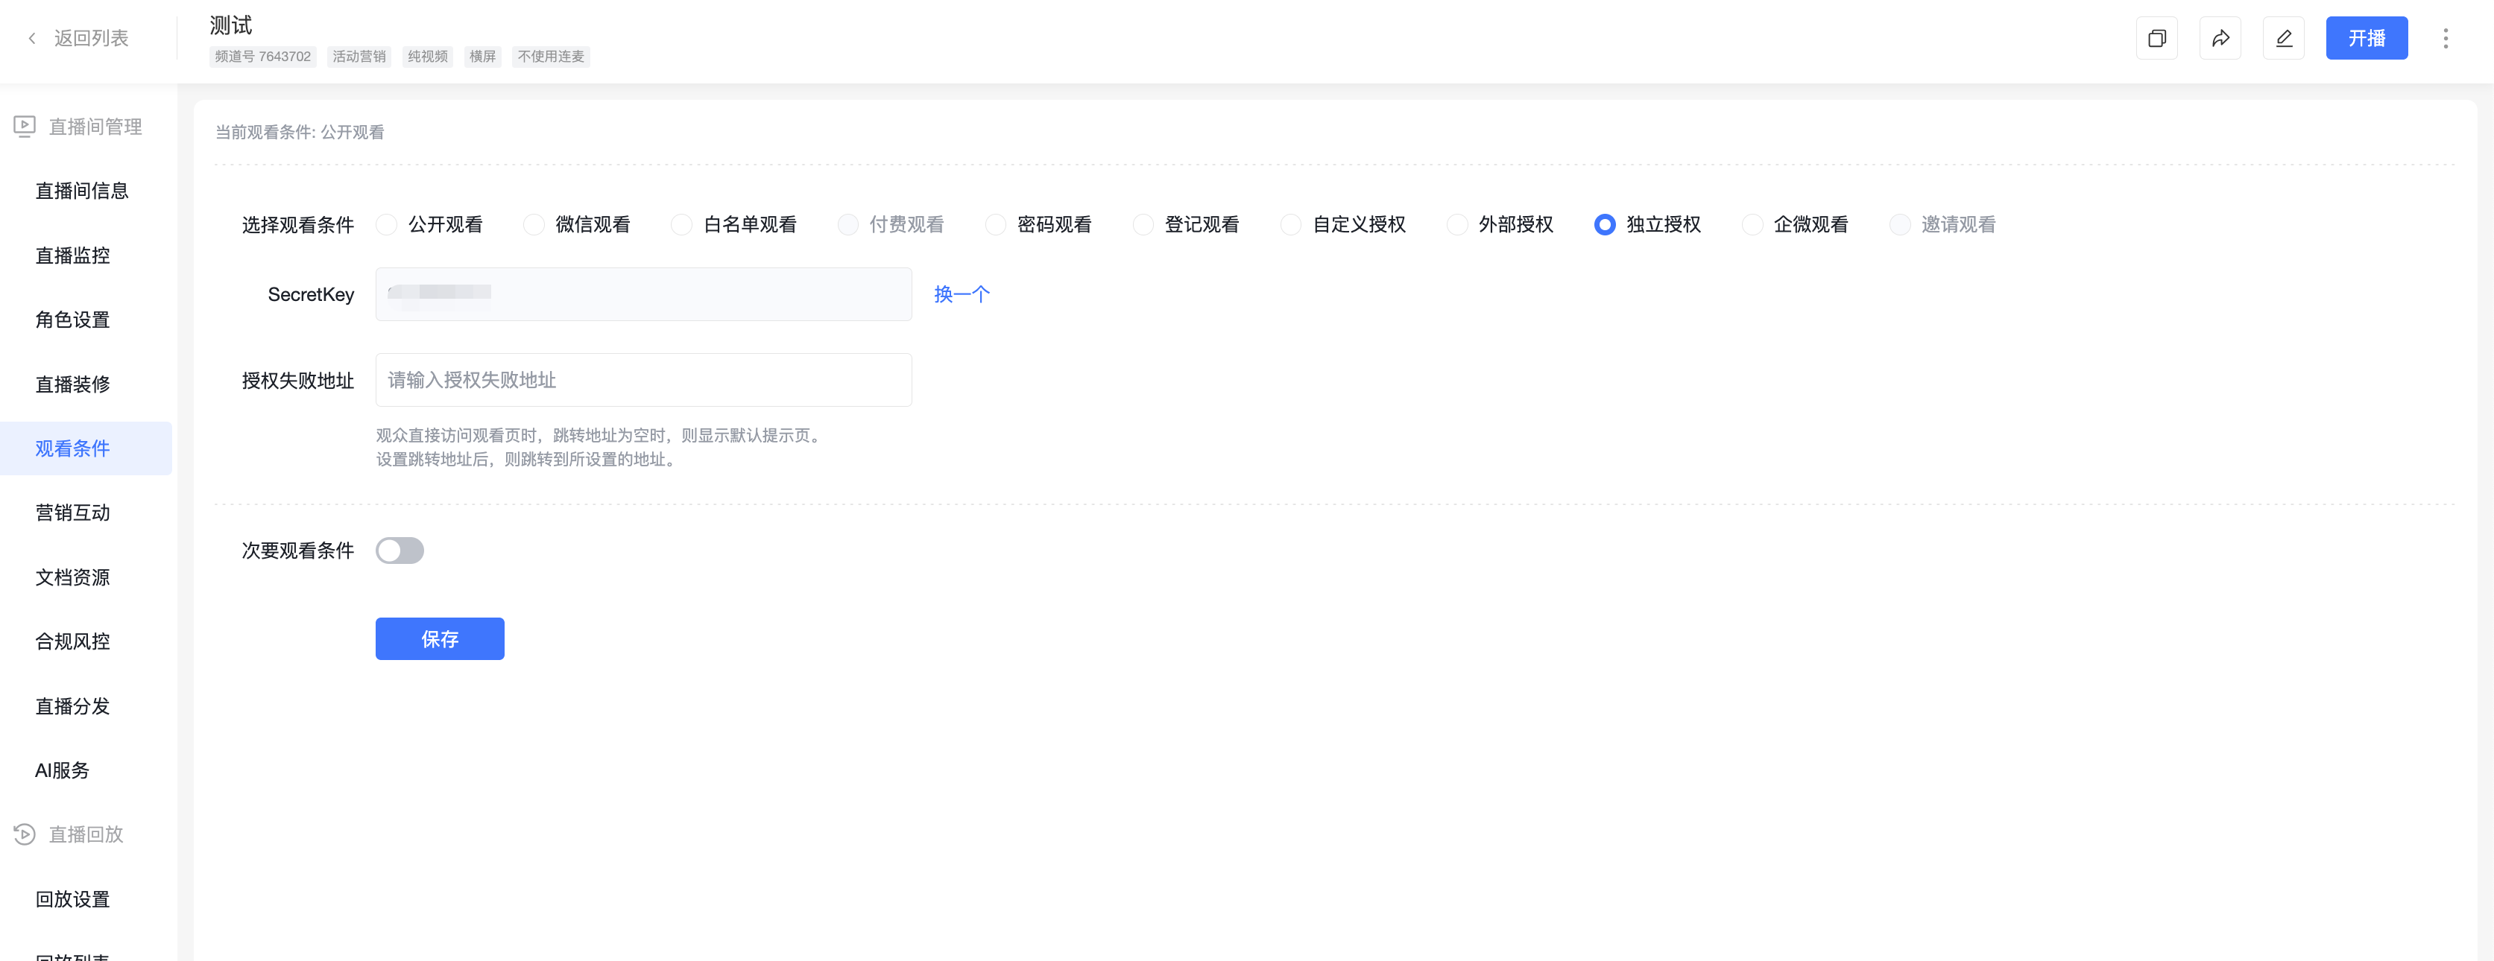
Task: Go to 文档资源 in the sidebar
Action: 72,577
